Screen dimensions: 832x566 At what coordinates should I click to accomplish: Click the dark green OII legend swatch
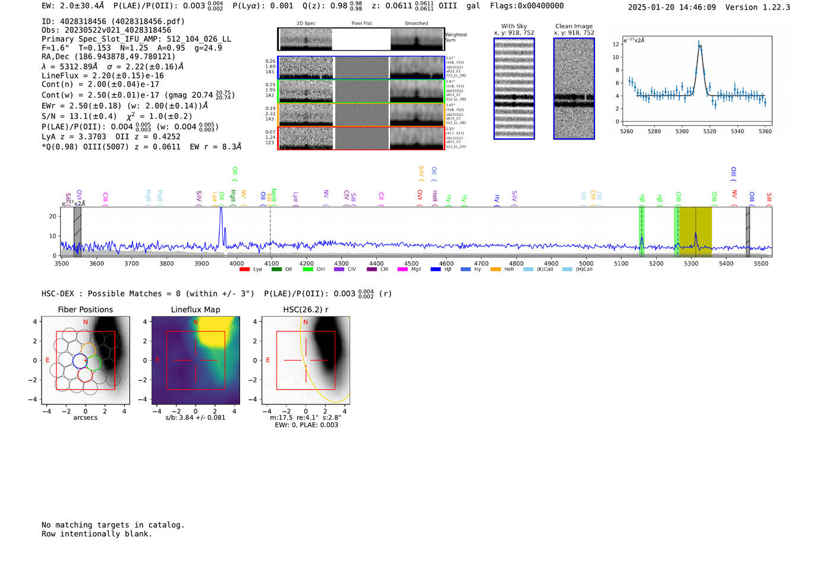(x=276, y=270)
